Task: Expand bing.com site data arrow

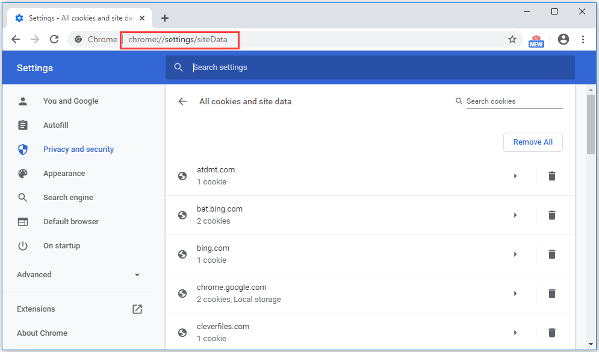Action: click(x=515, y=254)
